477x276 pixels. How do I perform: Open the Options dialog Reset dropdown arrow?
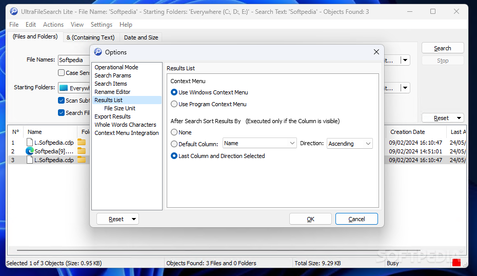click(134, 219)
